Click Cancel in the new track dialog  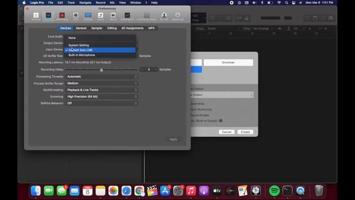click(x=227, y=132)
